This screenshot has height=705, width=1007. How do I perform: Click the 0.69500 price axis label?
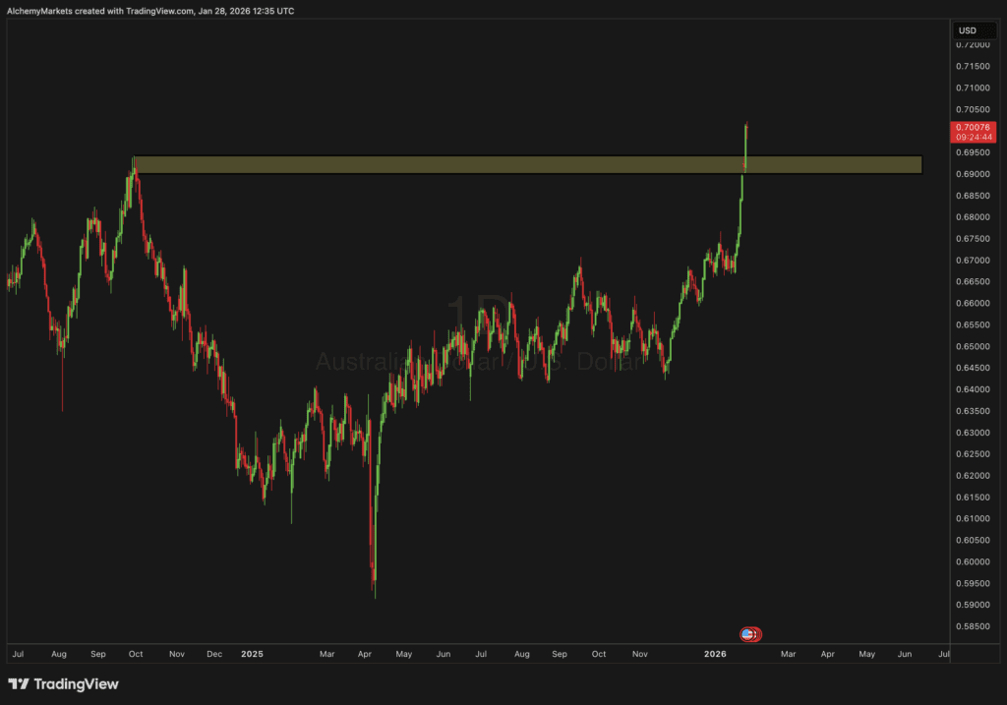click(973, 152)
